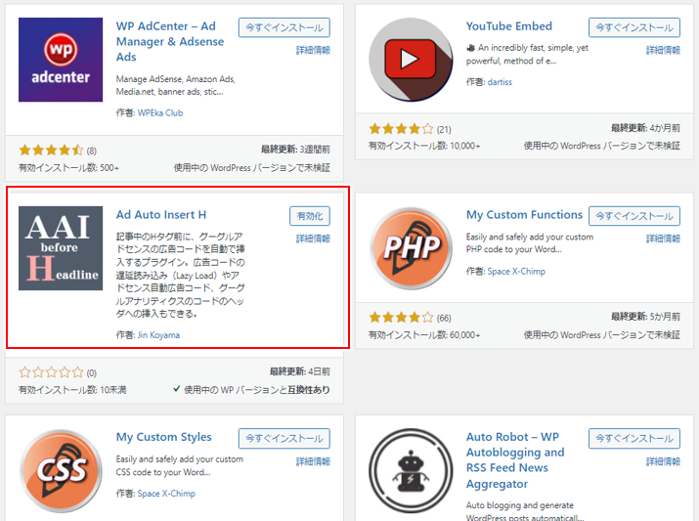This screenshot has width=699, height=521.
Task: Visit author Jin Koyama link
Action: coord(158,335)
